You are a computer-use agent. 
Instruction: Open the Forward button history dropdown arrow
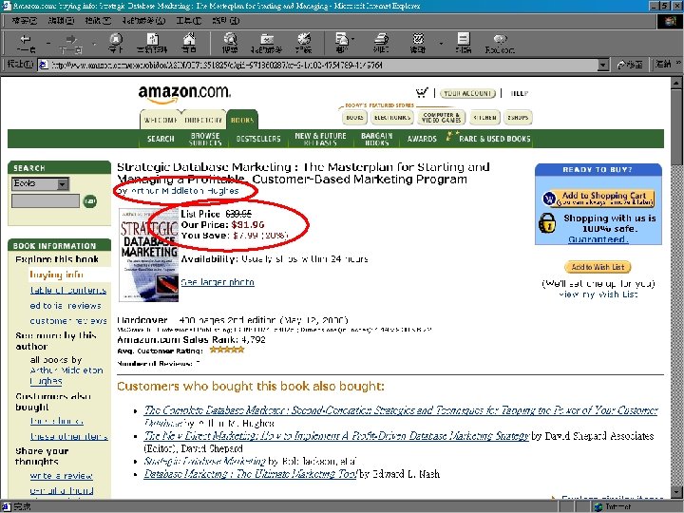(x=94, y=43)
